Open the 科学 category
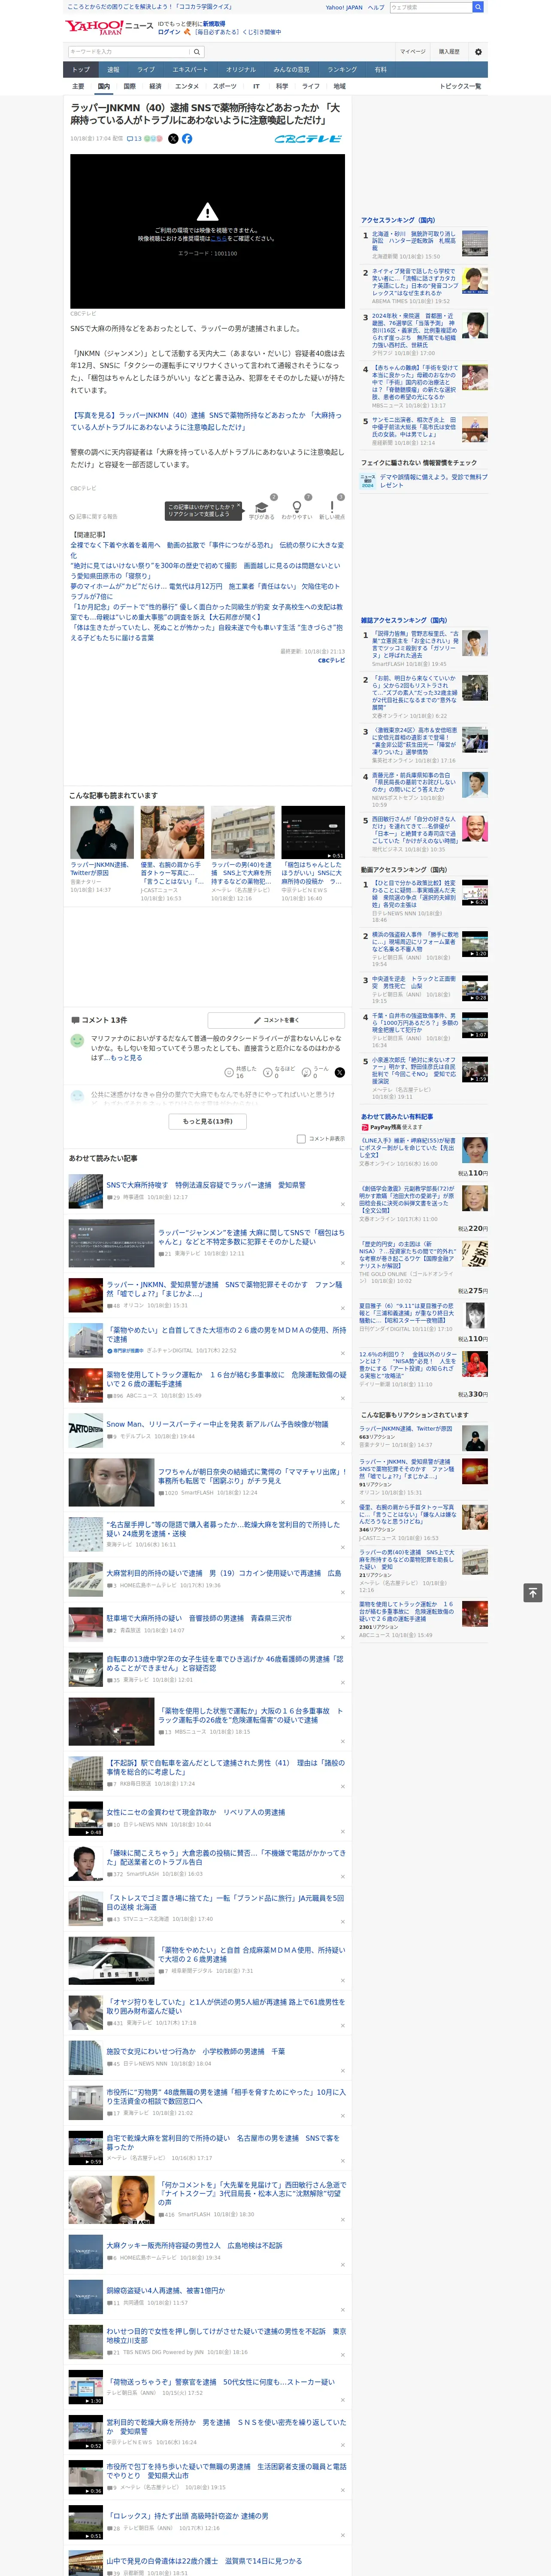This screenshot has height=2576, width=551. pyautogui.click(x=282, y=86)
